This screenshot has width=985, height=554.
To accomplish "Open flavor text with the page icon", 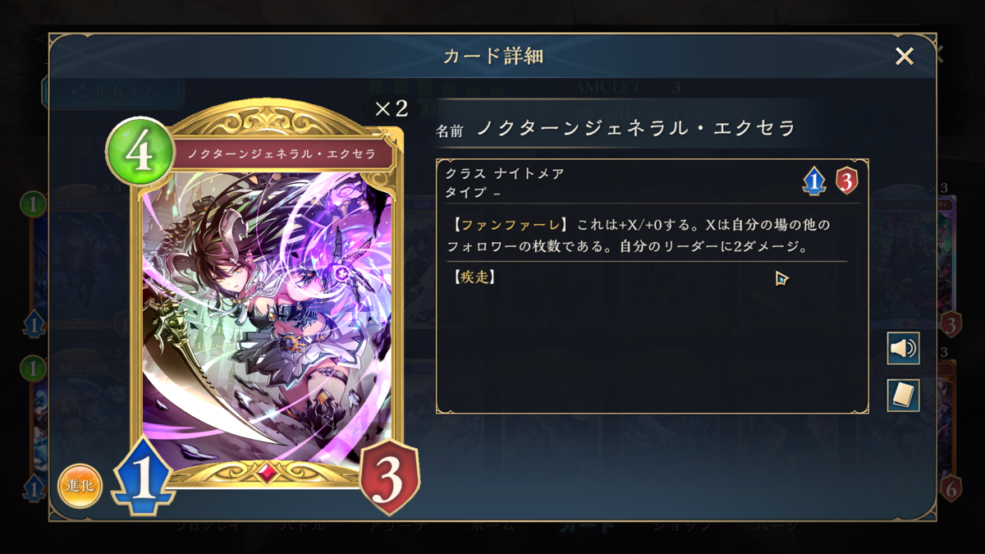I will click(x=903, y=396).
